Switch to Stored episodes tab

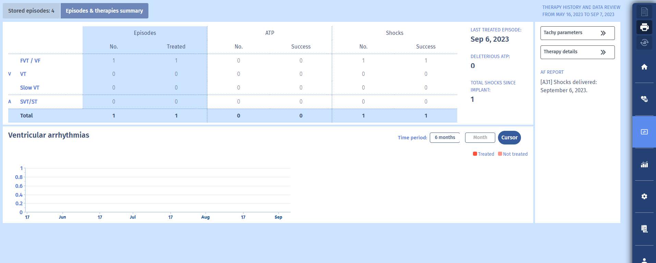31,11
